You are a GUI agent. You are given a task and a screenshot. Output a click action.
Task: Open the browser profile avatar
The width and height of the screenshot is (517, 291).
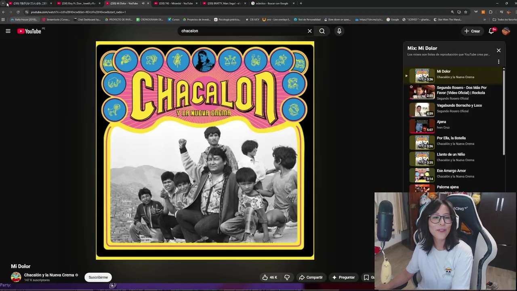(x=509, y=12)
